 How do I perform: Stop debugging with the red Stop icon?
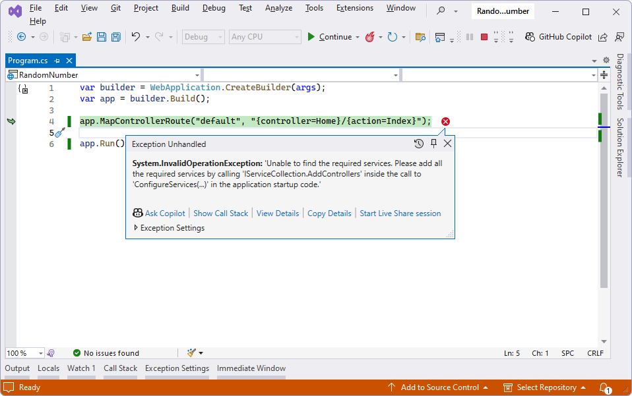[484, 37]
